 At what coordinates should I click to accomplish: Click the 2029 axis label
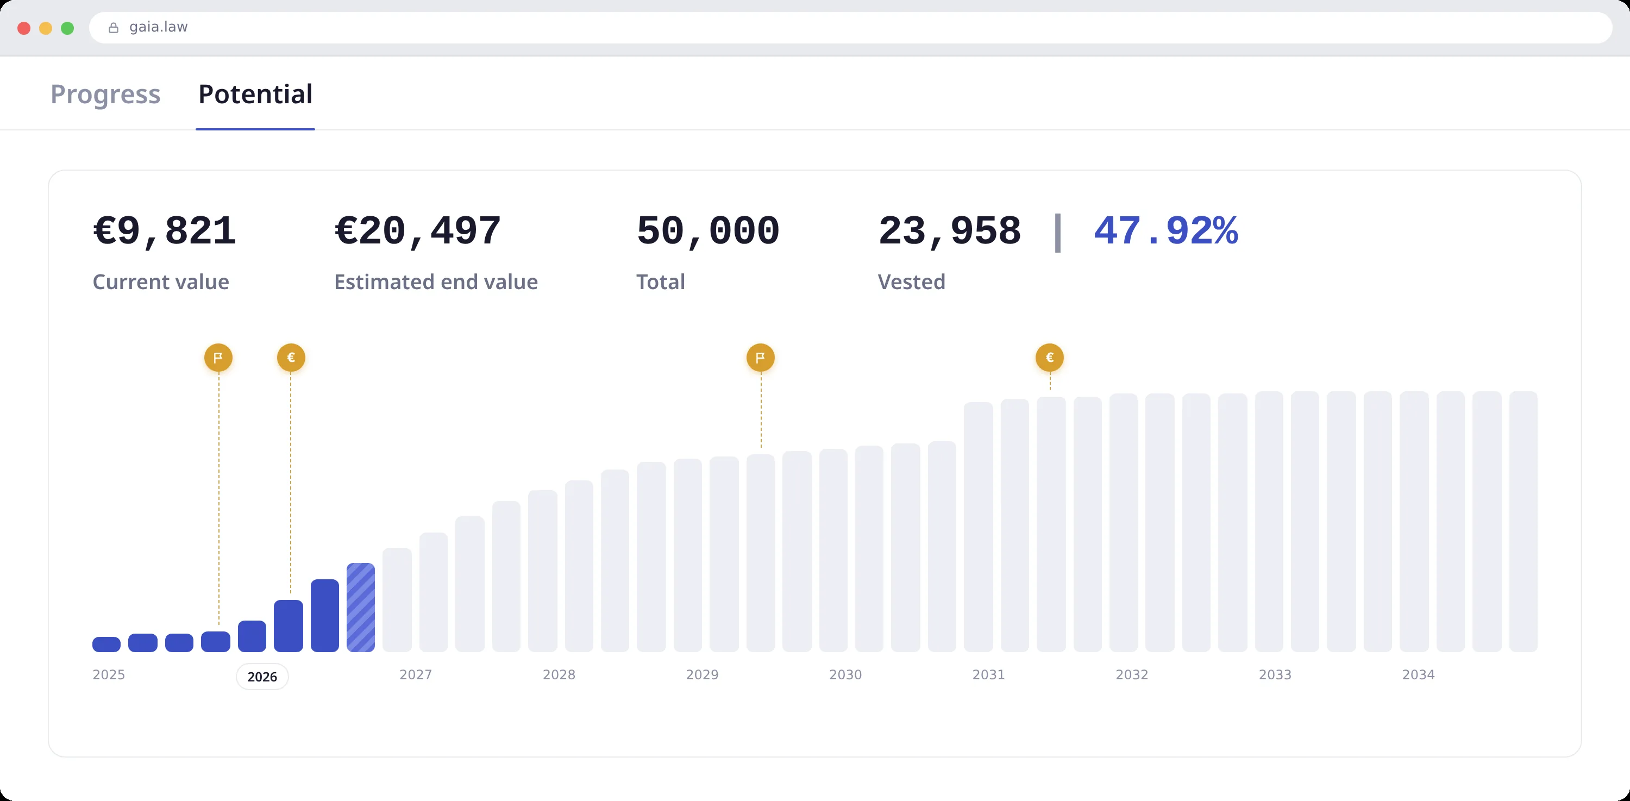coord(703,674)
